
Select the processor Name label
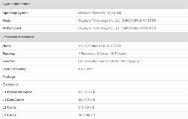pos(7,46)
